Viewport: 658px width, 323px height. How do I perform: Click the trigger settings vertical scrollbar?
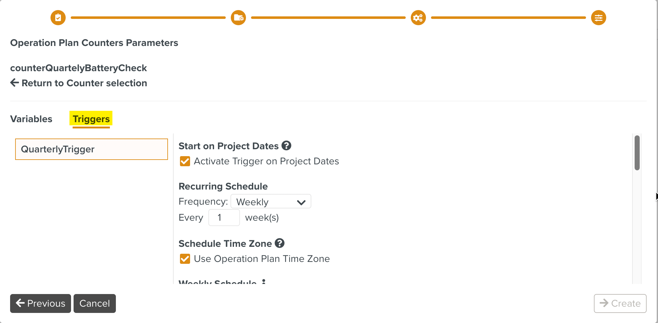637,153
